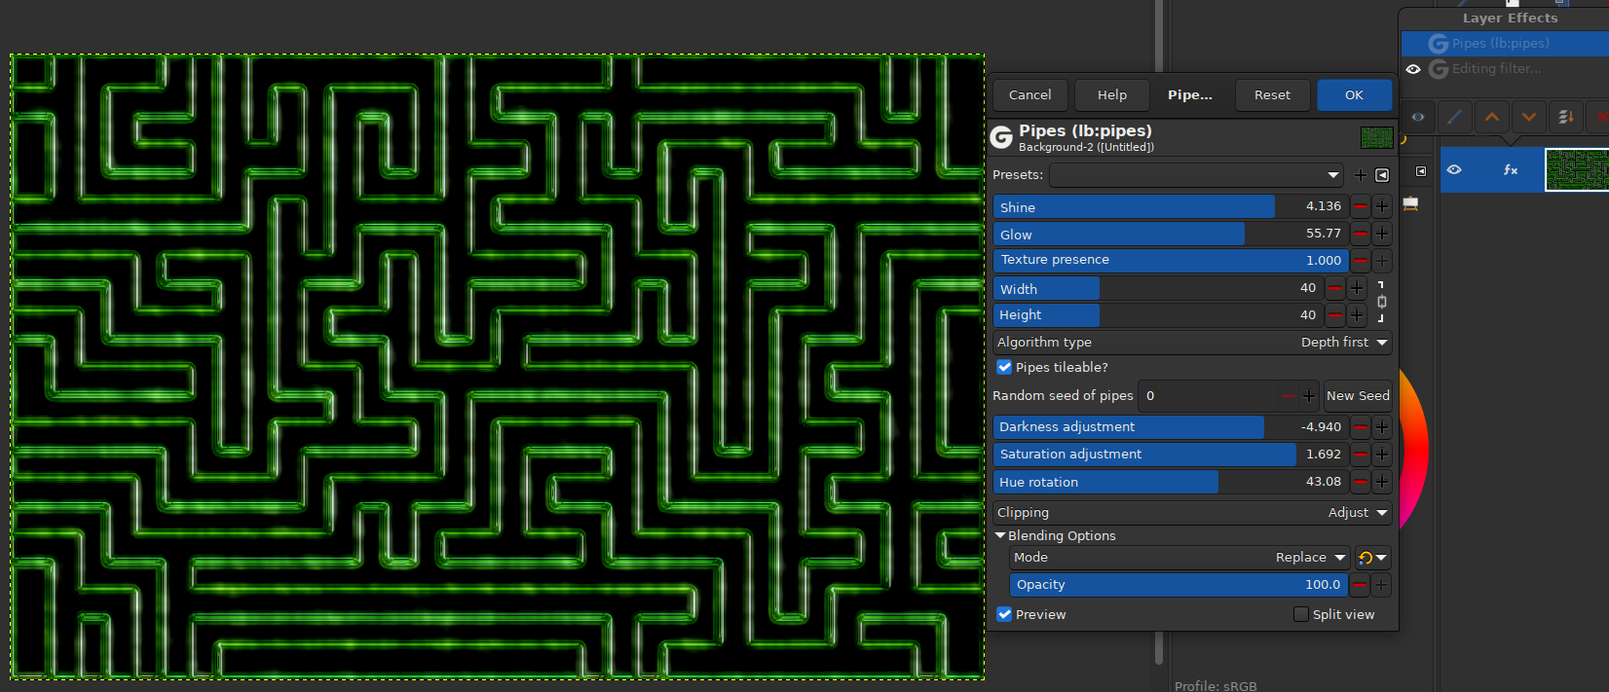Raise the effect with the up arrow

point(1492,118)
